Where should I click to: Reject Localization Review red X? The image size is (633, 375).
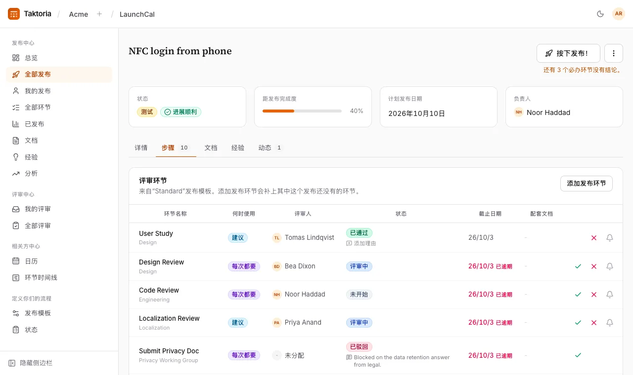(594, 323)
